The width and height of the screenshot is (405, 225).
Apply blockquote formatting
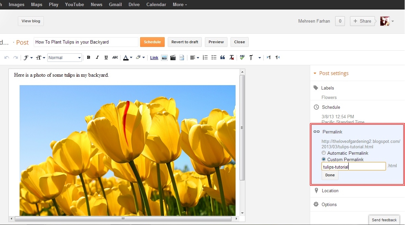pyautogui.click(x=222, y=57)
